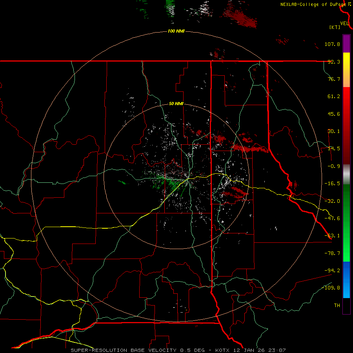Click the 92.3 legend value

[x=334, y=62]
